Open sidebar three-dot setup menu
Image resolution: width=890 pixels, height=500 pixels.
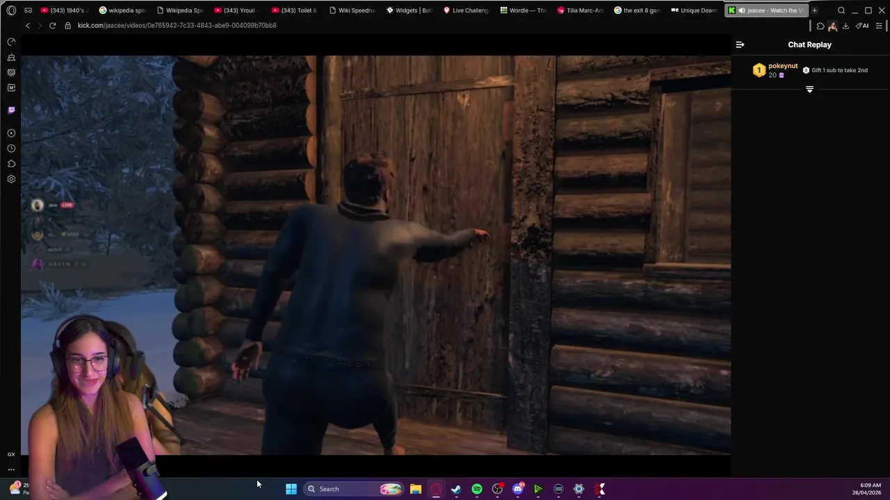pos(11,469)
